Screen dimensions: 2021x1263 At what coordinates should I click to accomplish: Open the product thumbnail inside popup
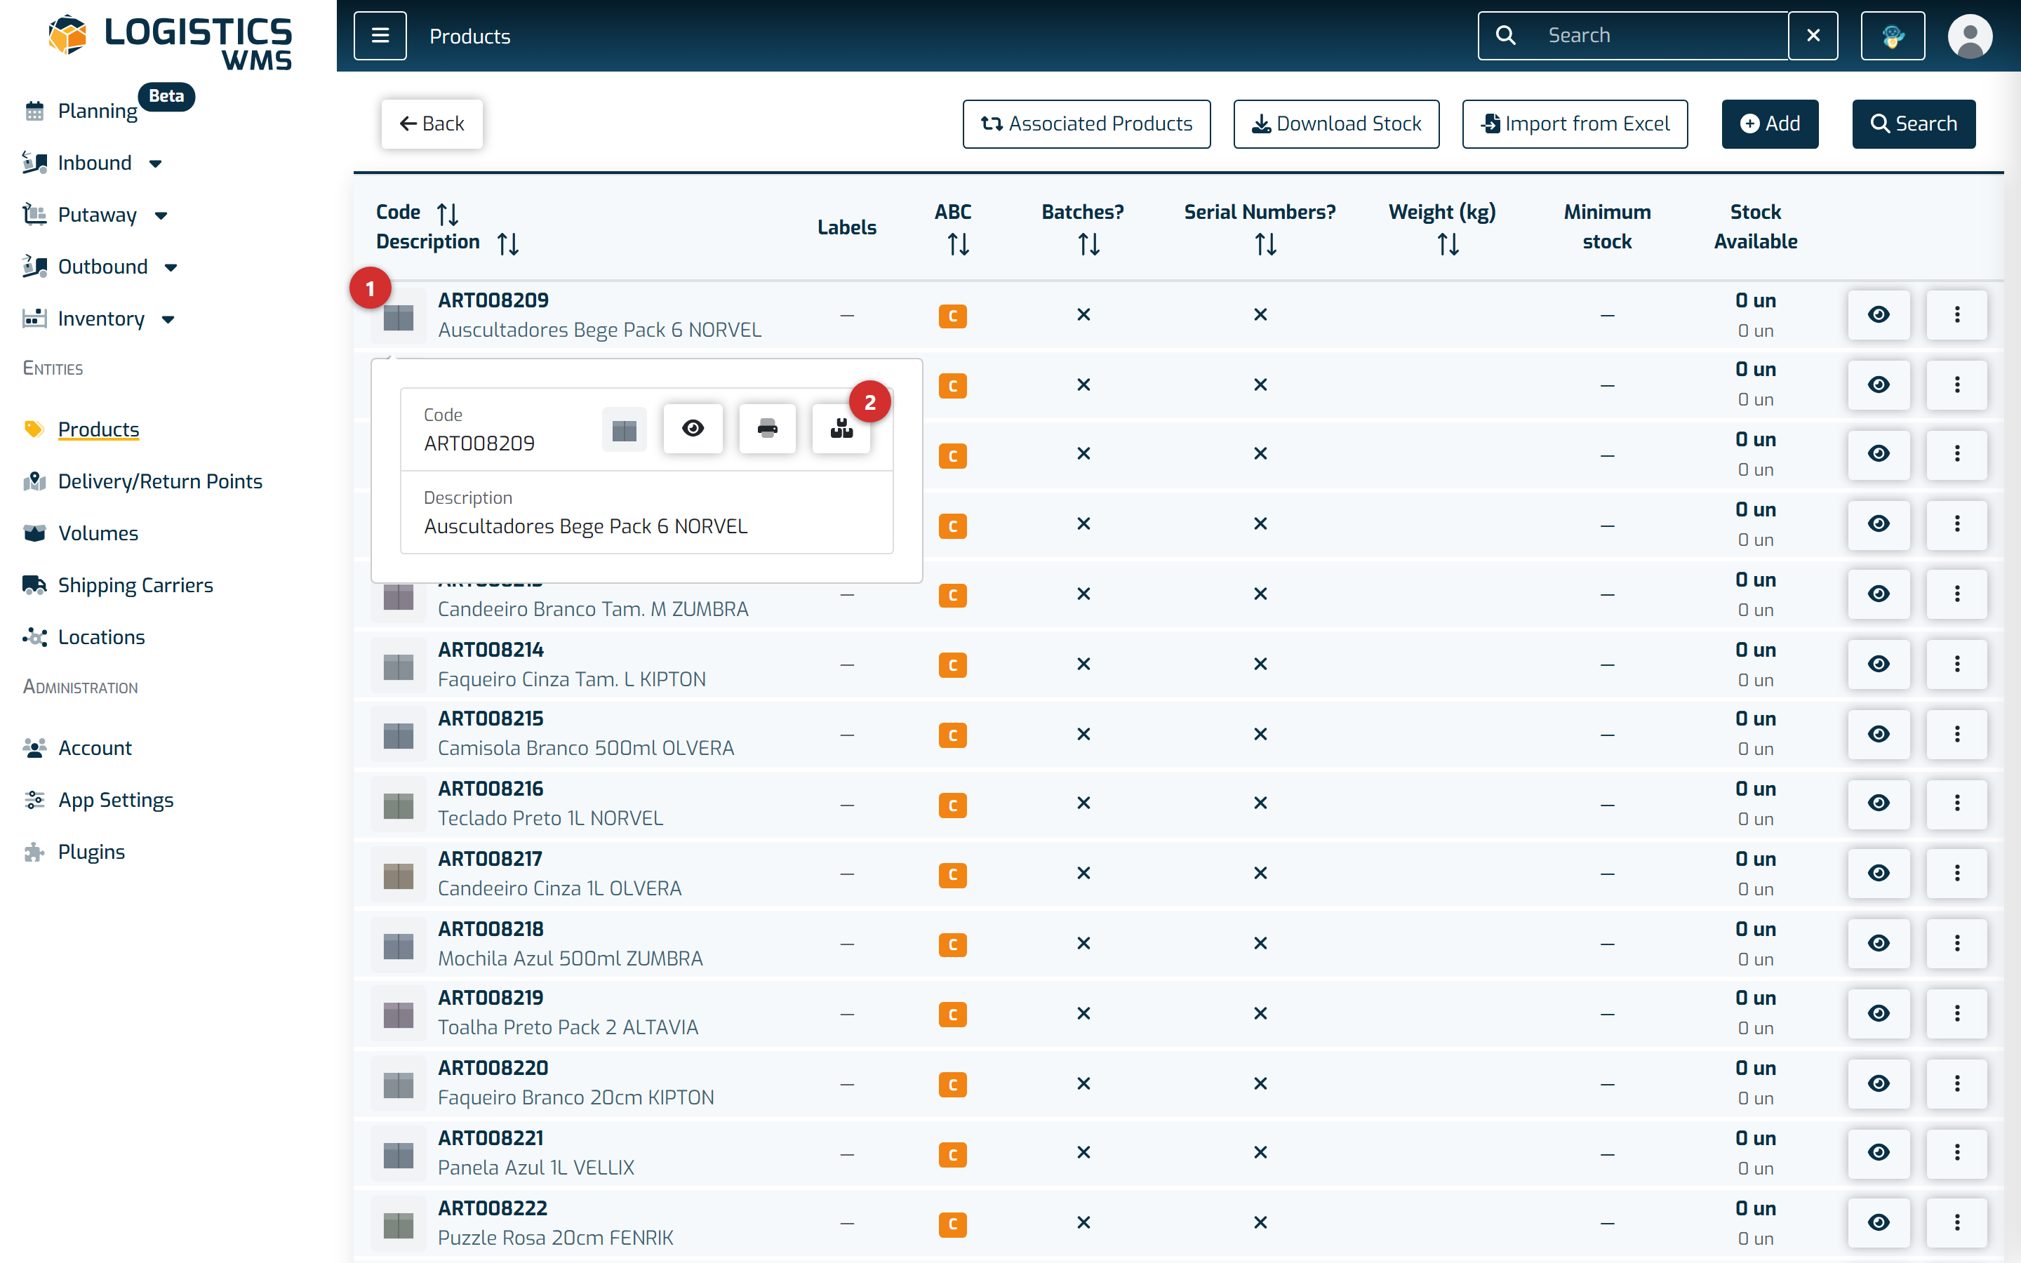tap(624, 429)
